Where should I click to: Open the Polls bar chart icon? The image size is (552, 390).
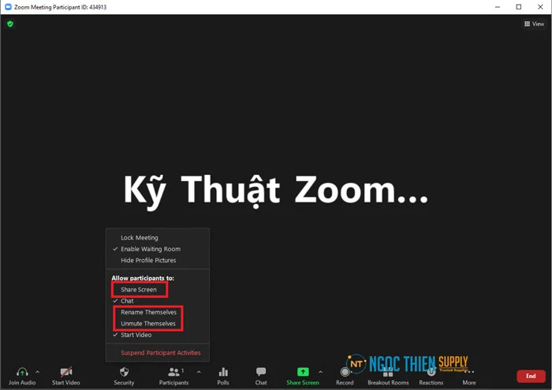pyautogui.click(x=223, y=372)
